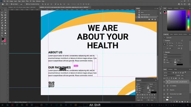Viewport: 191px width, 107px height.
Task: Open font family dropdown in Character panel
Action: [x=142, y=84]
